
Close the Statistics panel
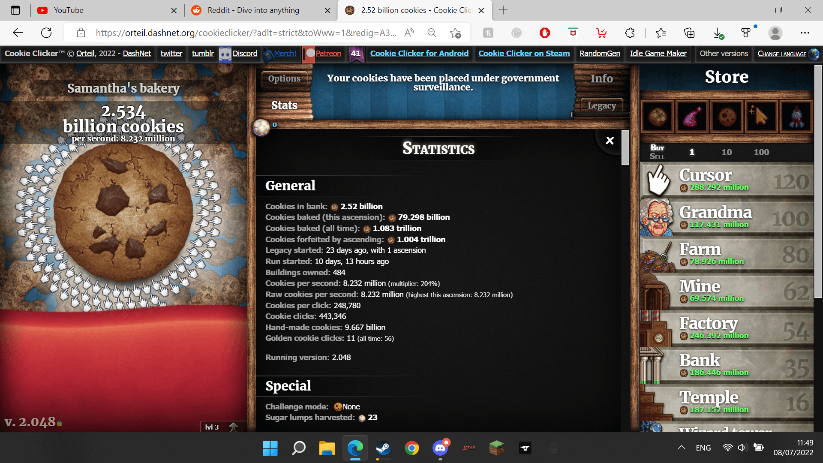pyautogui.click(x=610, y=141)
